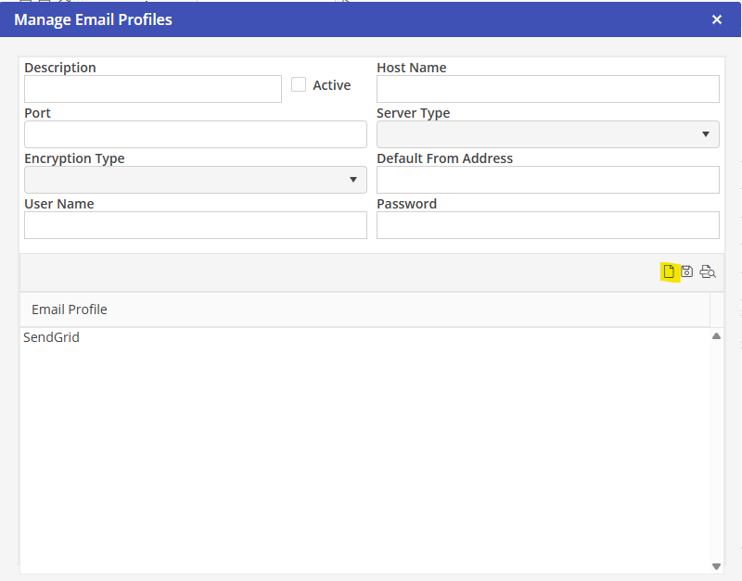The height and width of the screenshot is (581, 742).
Task: Click the Default From Address field
Action: 547,180
